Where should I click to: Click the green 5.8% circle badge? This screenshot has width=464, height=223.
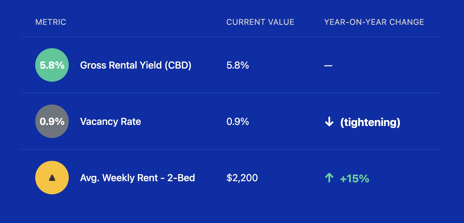(x=52, y=65)
